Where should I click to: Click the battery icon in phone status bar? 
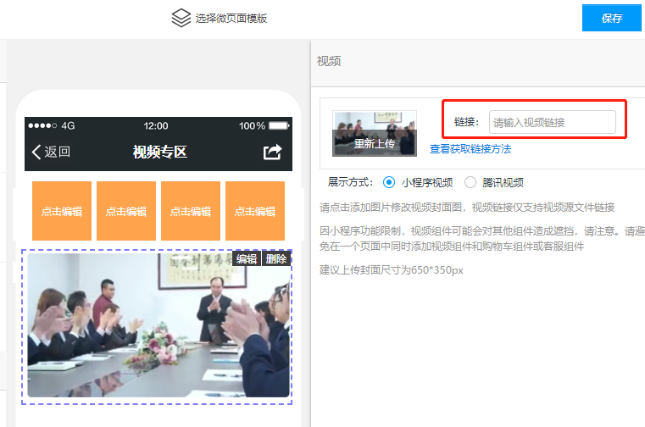coord(279,125)
